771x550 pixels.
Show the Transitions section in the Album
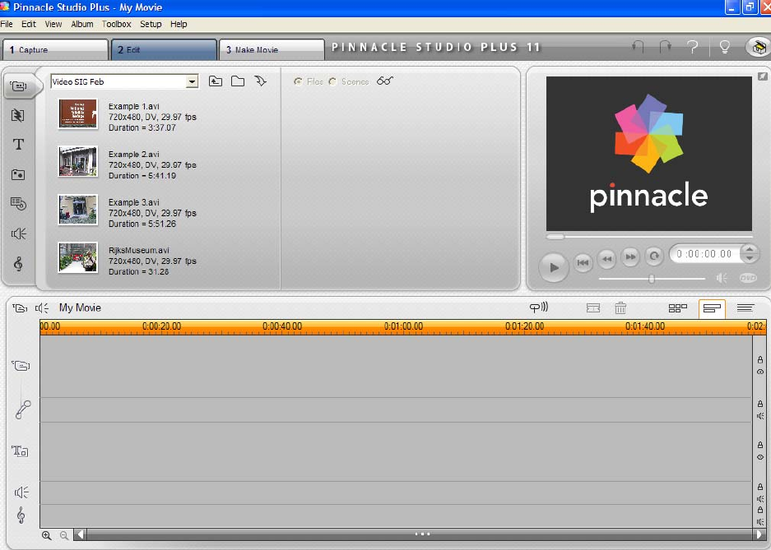click(18, 115)
